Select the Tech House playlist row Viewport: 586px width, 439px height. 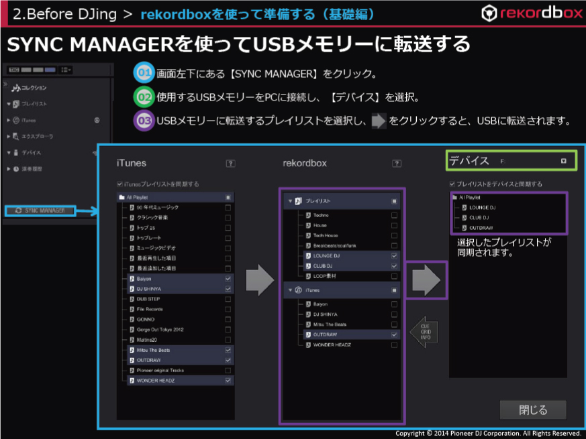[352, 235]
